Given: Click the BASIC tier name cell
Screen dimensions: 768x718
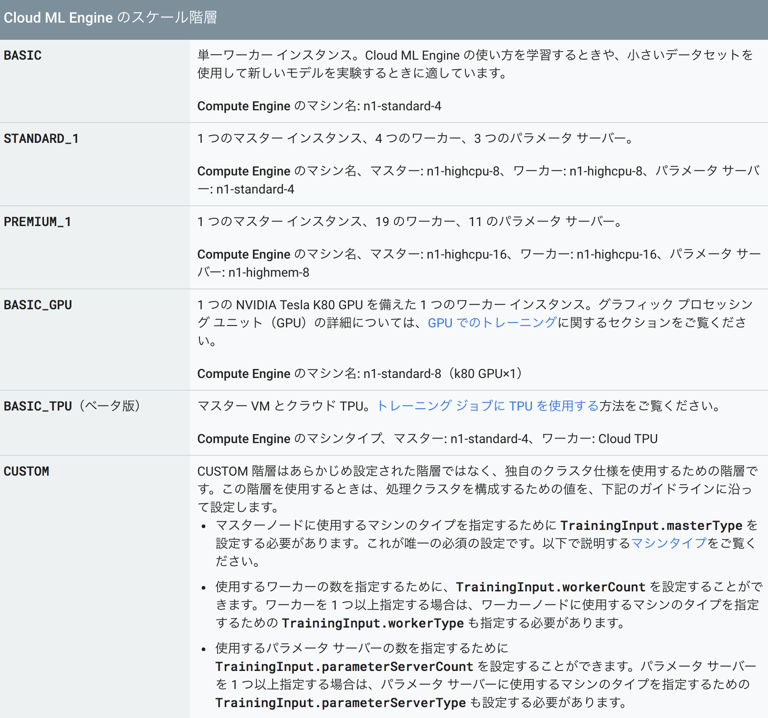Looking at the screenshot, I should [x=23, y=56].
